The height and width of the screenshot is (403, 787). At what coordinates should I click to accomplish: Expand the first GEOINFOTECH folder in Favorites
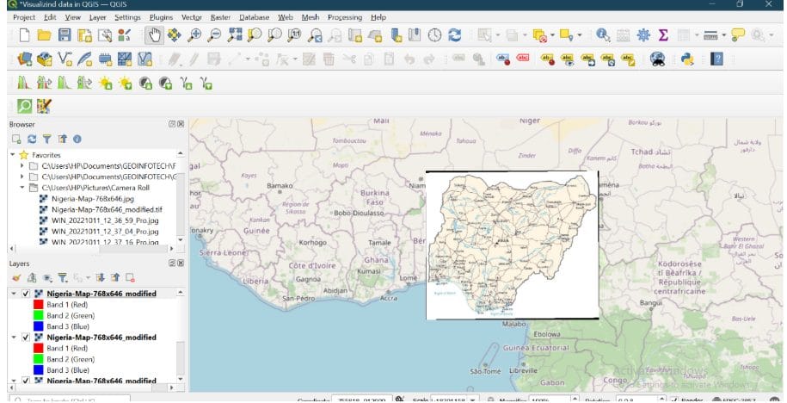[x=22, y=165]
